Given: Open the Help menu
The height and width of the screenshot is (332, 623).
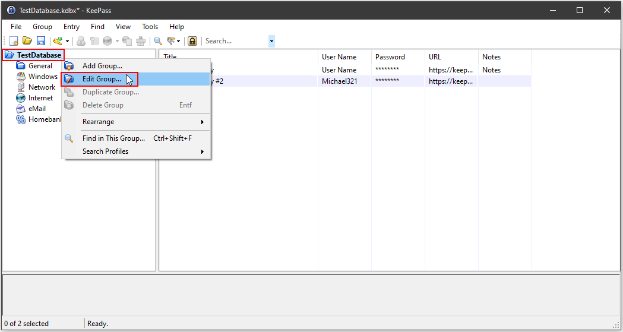Looking at the screenshot, I should click(176, 27).
